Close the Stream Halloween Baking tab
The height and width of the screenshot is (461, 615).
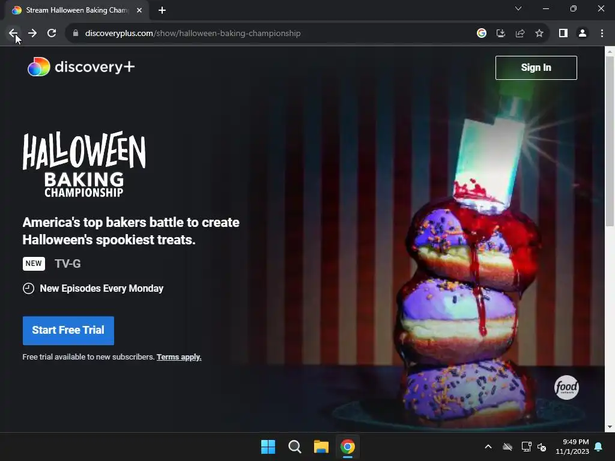139,10
